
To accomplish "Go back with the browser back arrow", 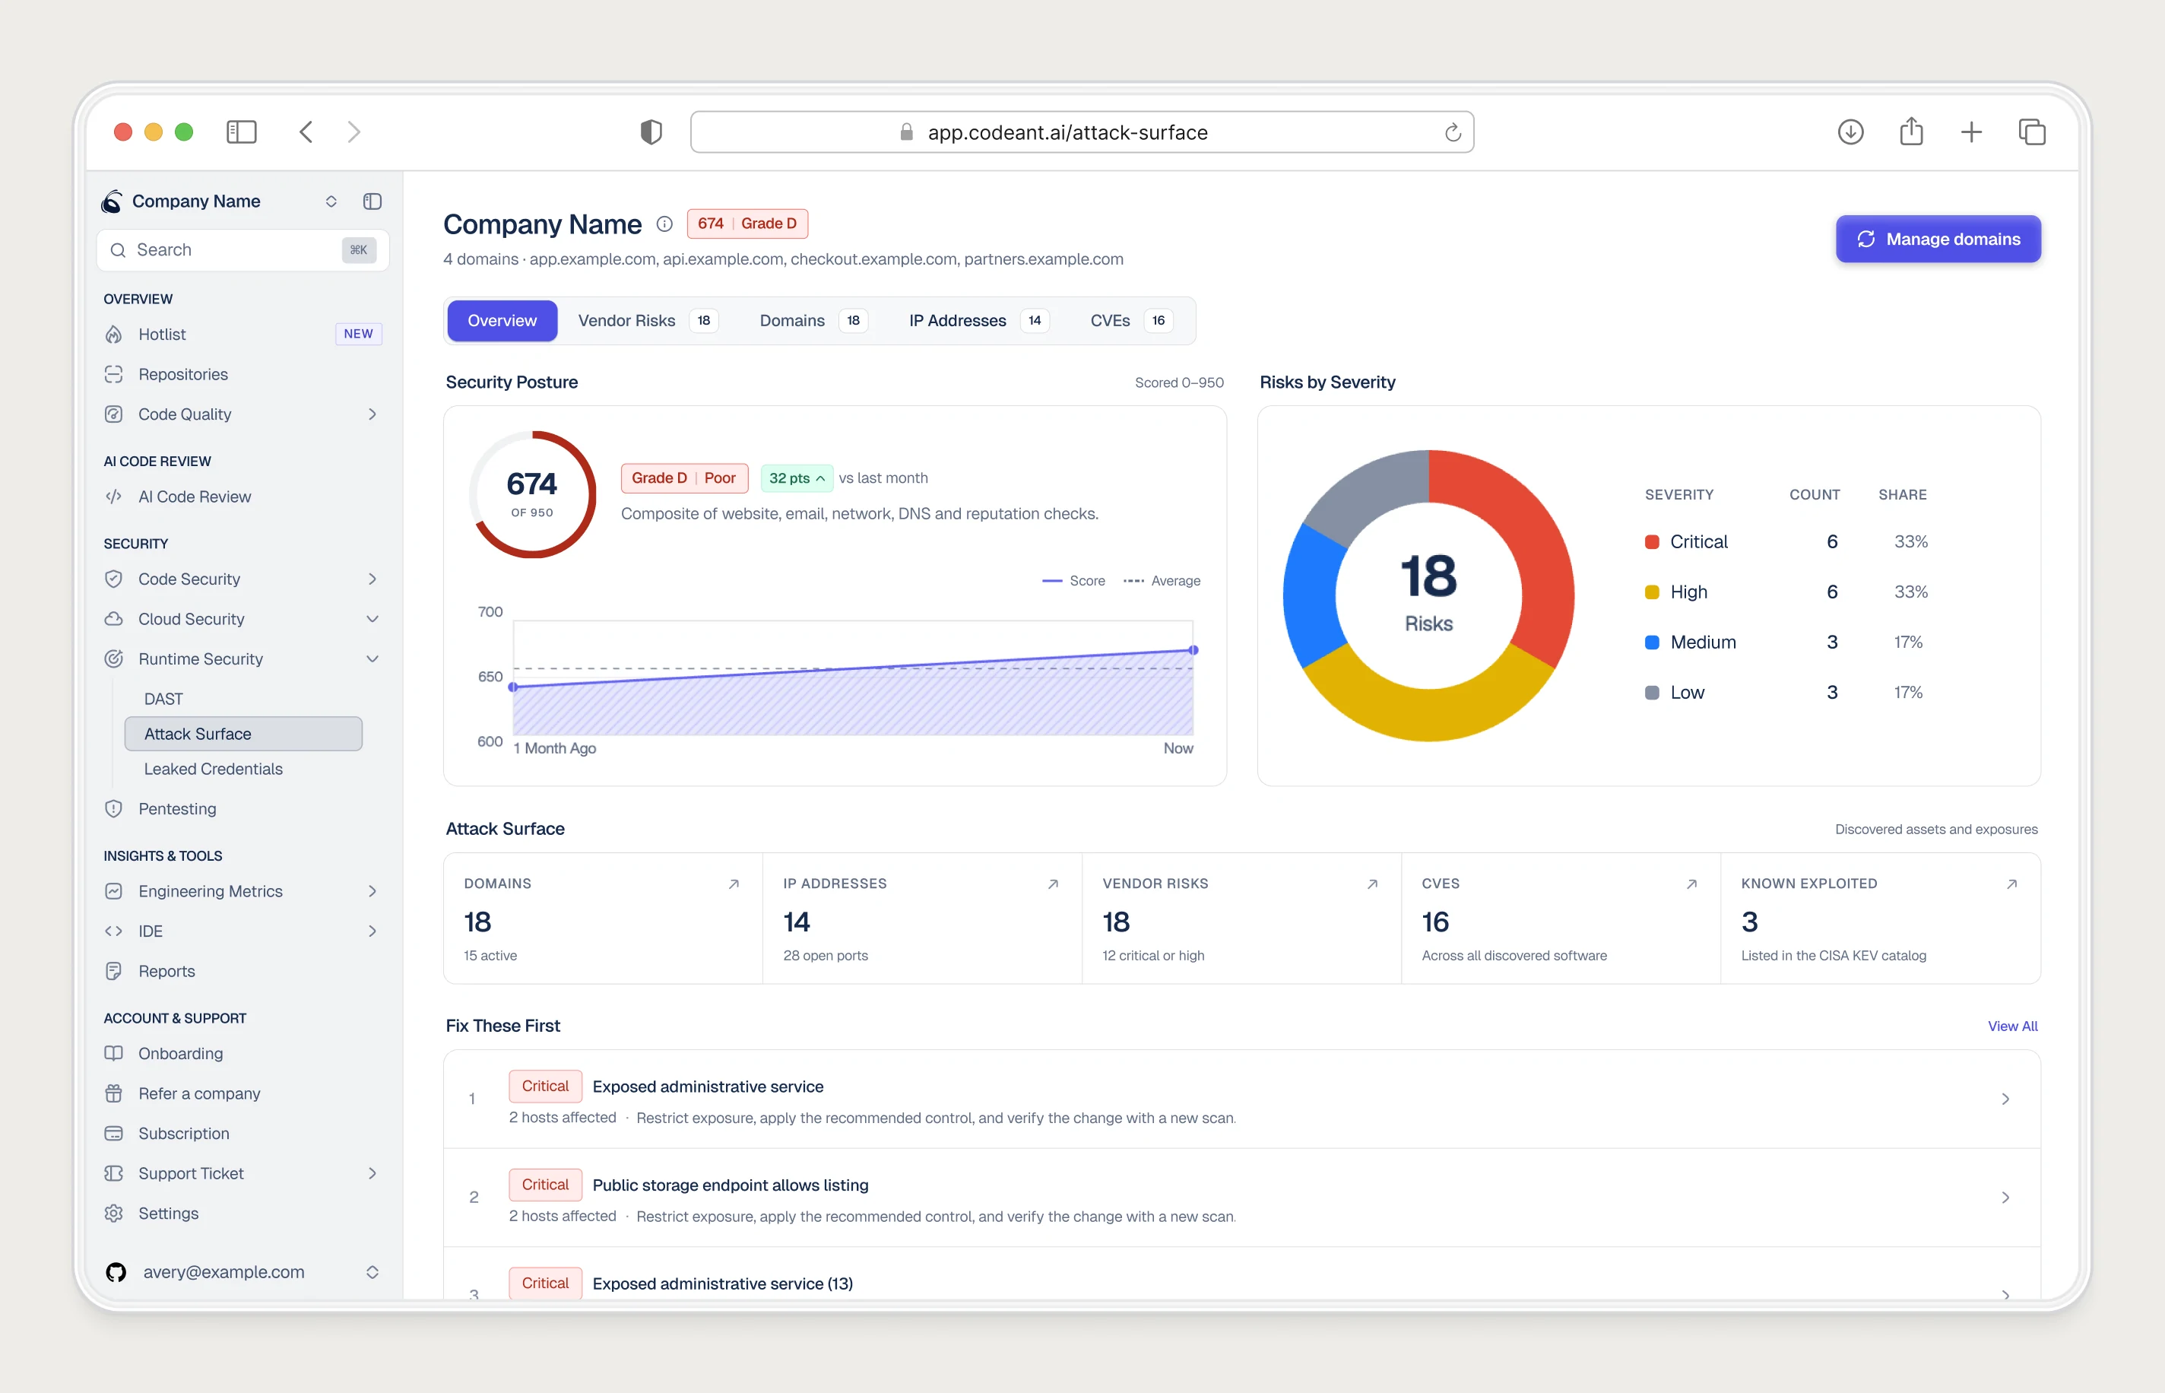I will pos(306,132).
